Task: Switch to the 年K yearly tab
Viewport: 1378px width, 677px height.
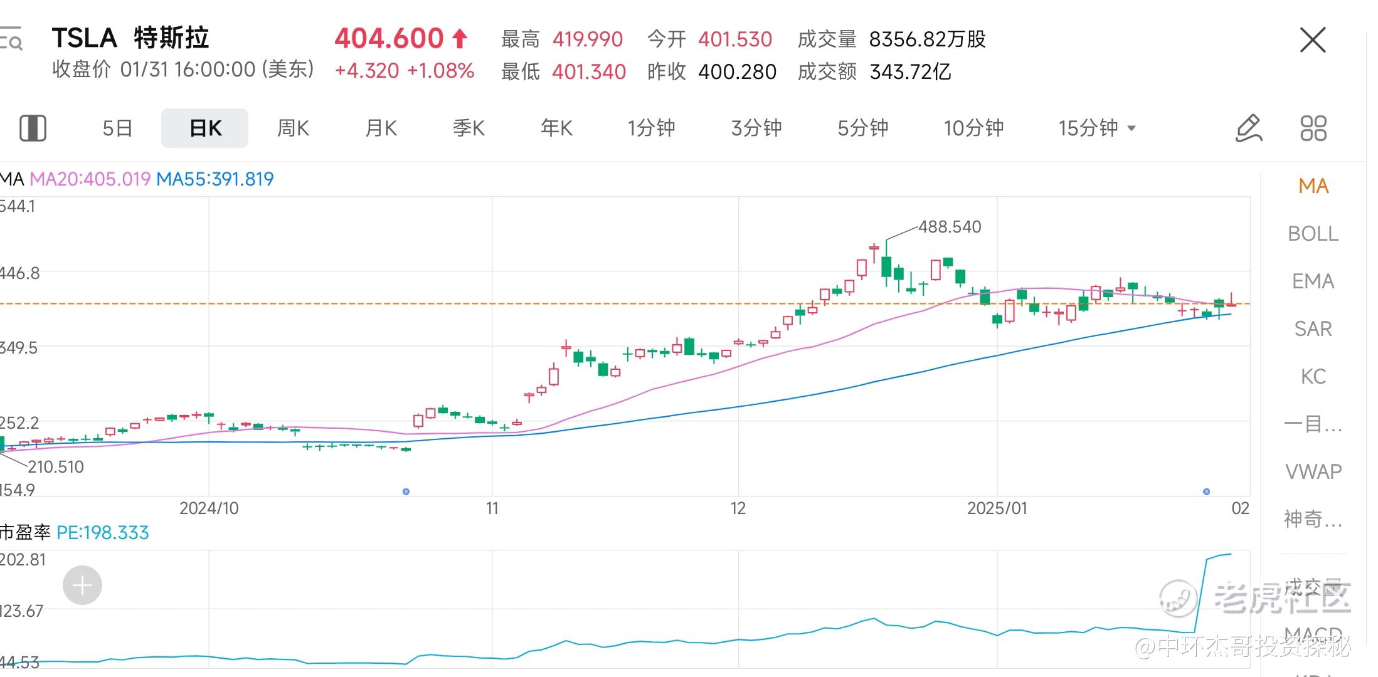Action: point(556,128)
